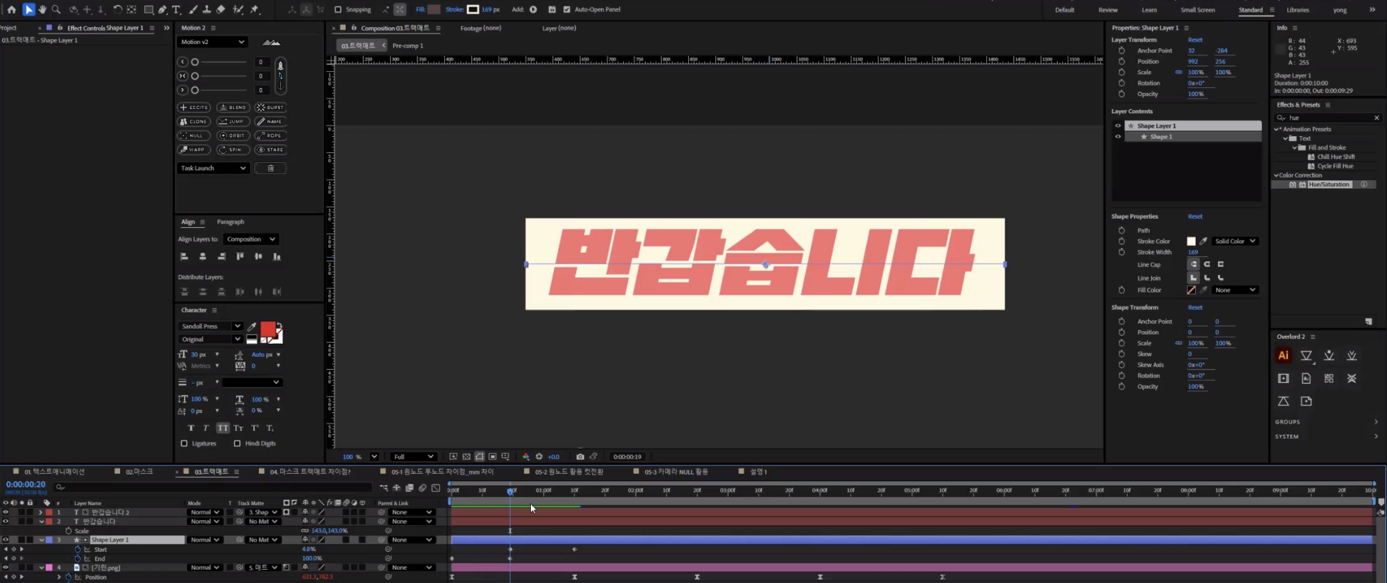Enable the Ligatures checkbox

tap(184, 444)
